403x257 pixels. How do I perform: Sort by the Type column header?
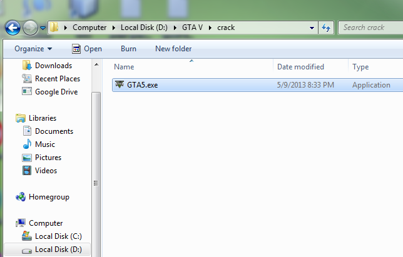(375, 67)
